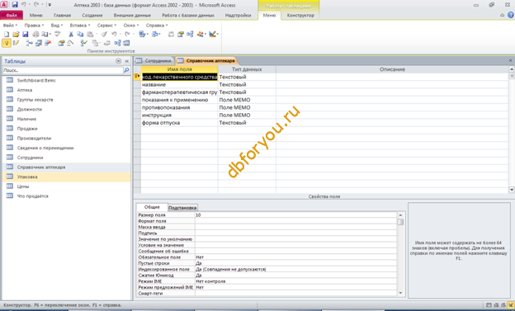Image resolution: width=515 pixels, height=311 pixels.
Task: Open the Вставка dropdown menu
Action: tap(80, 26)
